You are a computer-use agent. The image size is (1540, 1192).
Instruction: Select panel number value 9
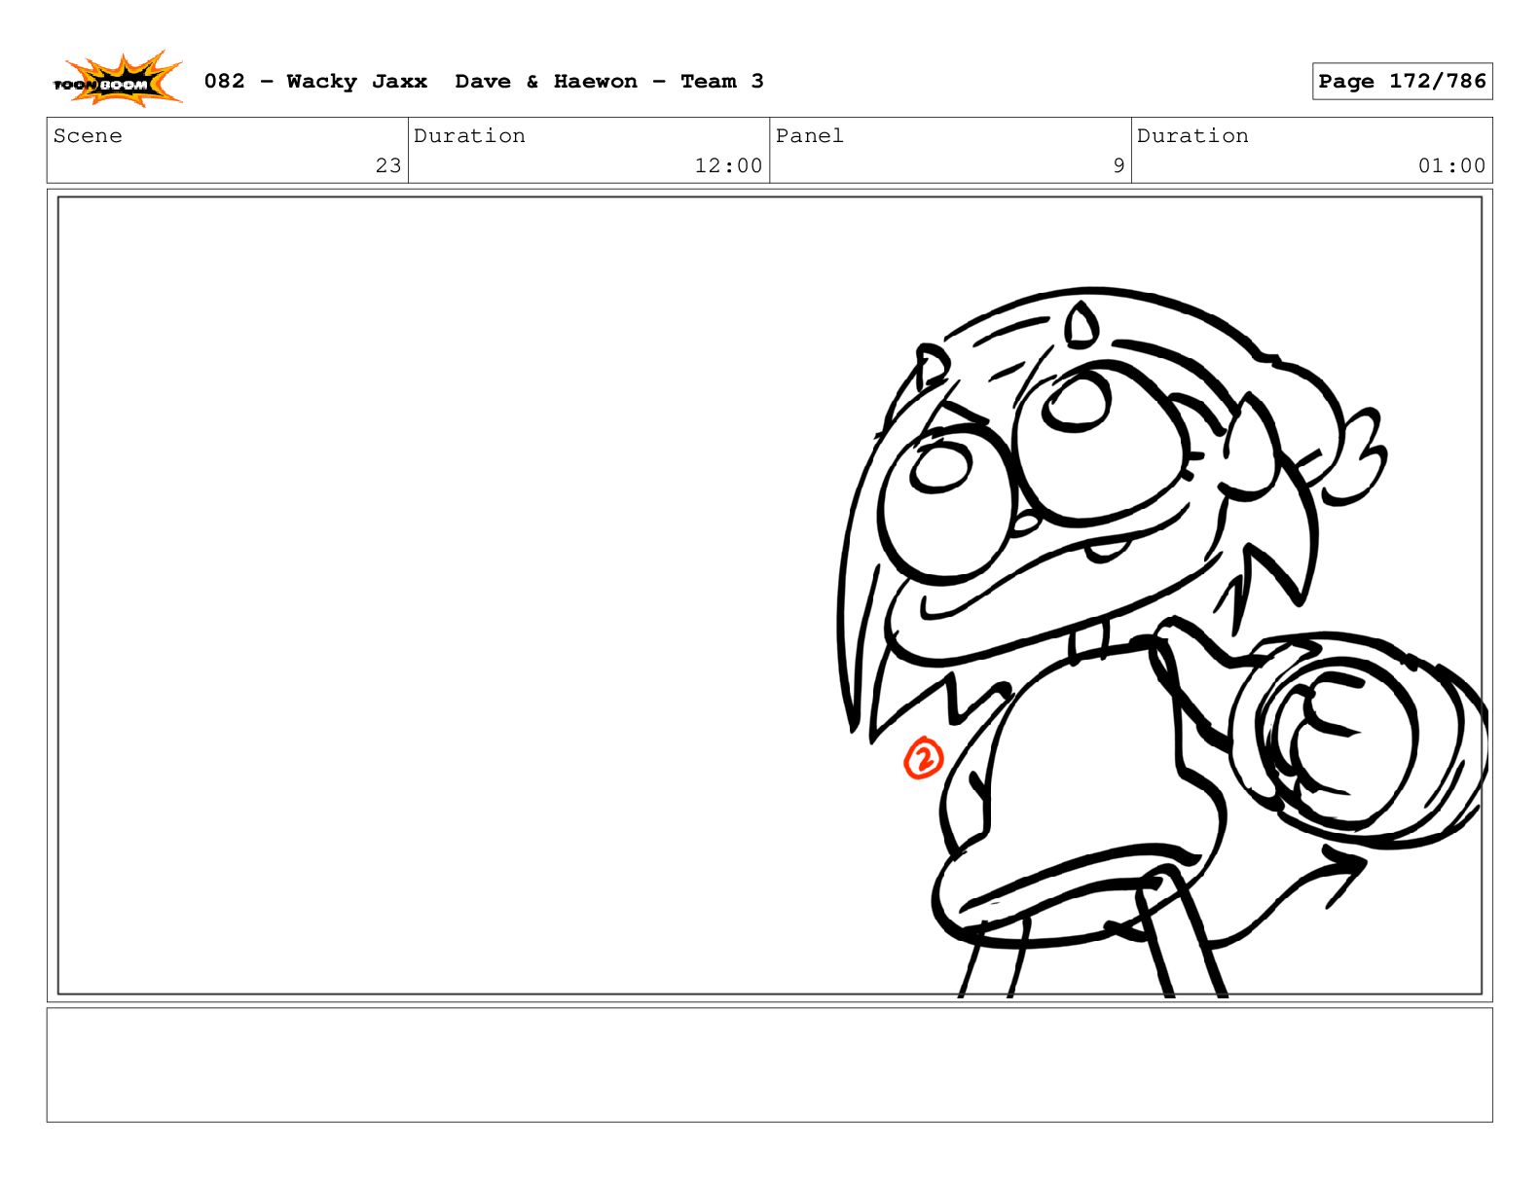(1118, 165)
